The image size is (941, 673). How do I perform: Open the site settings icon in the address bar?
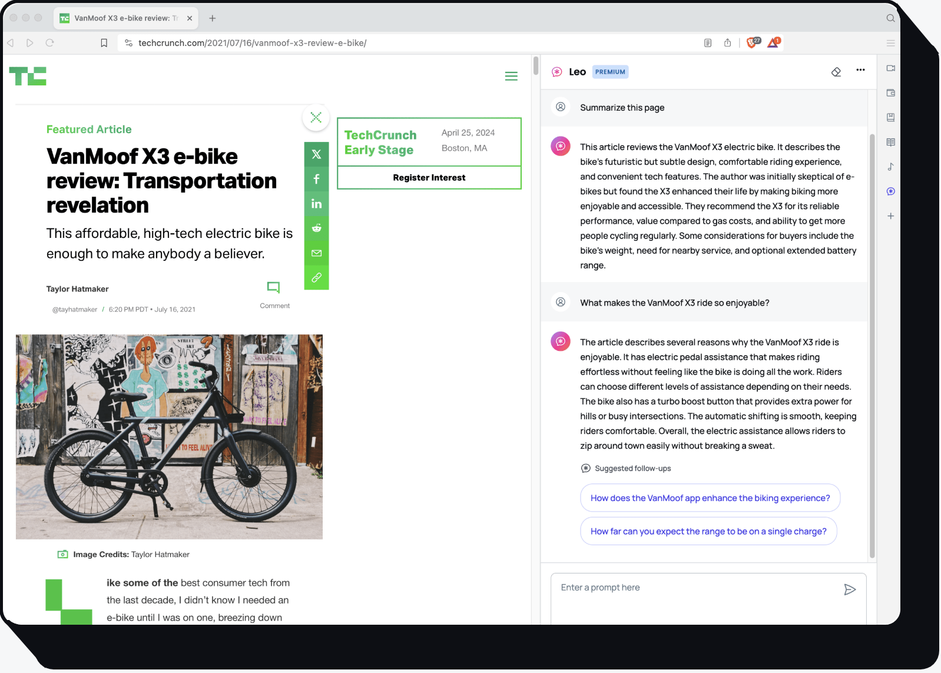tap(128, 43)
